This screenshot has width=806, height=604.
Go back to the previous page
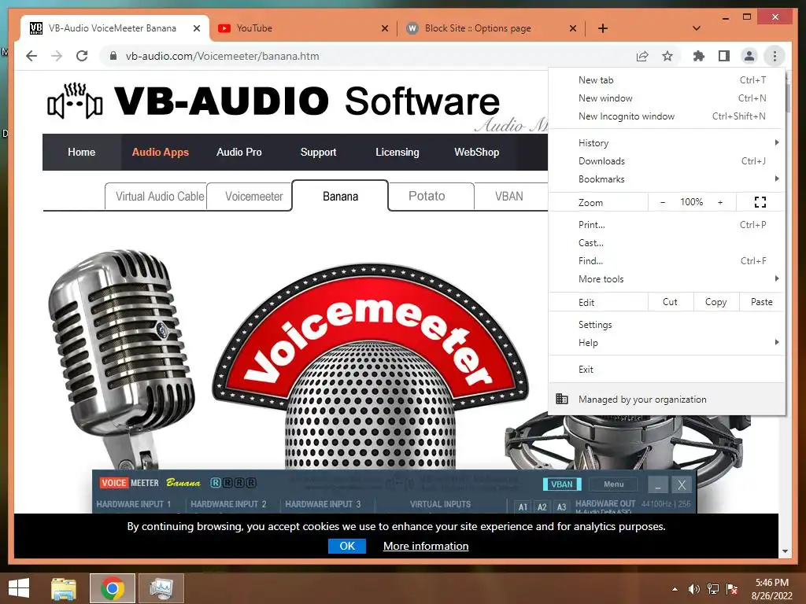click(x=31, y=56)
